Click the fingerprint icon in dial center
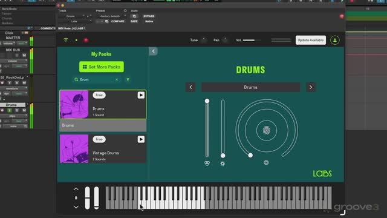387x218 pixels. [x=267, y=130]
